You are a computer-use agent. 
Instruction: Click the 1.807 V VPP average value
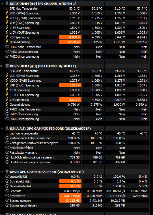[142, 85]
